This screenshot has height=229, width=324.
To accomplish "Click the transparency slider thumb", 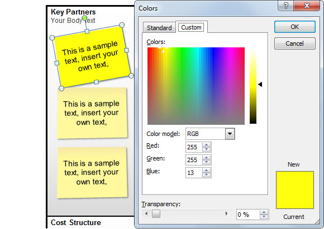I will pyautogui.click(x=156, y=213).
